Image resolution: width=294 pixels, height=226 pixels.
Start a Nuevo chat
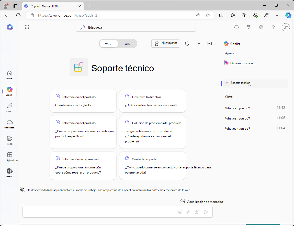[x=166, y=44]
